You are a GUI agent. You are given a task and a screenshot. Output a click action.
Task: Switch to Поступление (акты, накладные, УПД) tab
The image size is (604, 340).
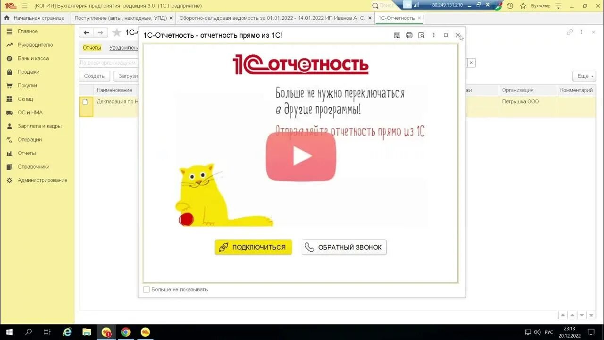(120, 18)
